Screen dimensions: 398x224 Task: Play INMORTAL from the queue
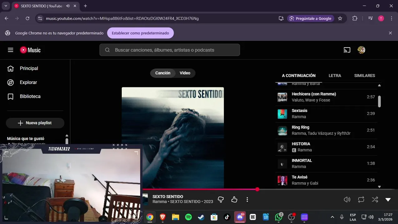click(x=326, y=164)
